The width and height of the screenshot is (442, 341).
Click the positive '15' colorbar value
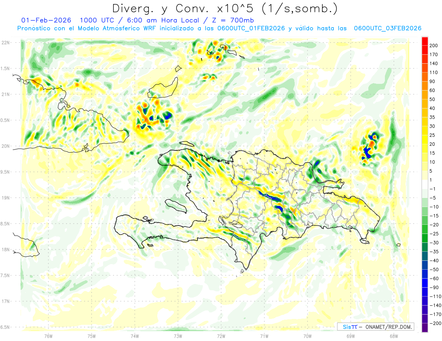click(433, 153)
